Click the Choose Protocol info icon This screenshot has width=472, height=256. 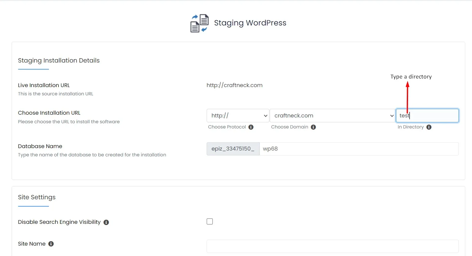pyautogui.click(x=251, y=127)
